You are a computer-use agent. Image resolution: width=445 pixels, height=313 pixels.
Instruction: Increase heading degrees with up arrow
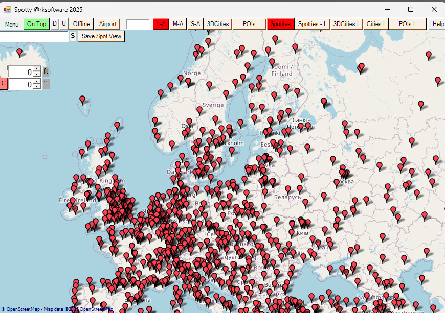(x=36, y=82)
